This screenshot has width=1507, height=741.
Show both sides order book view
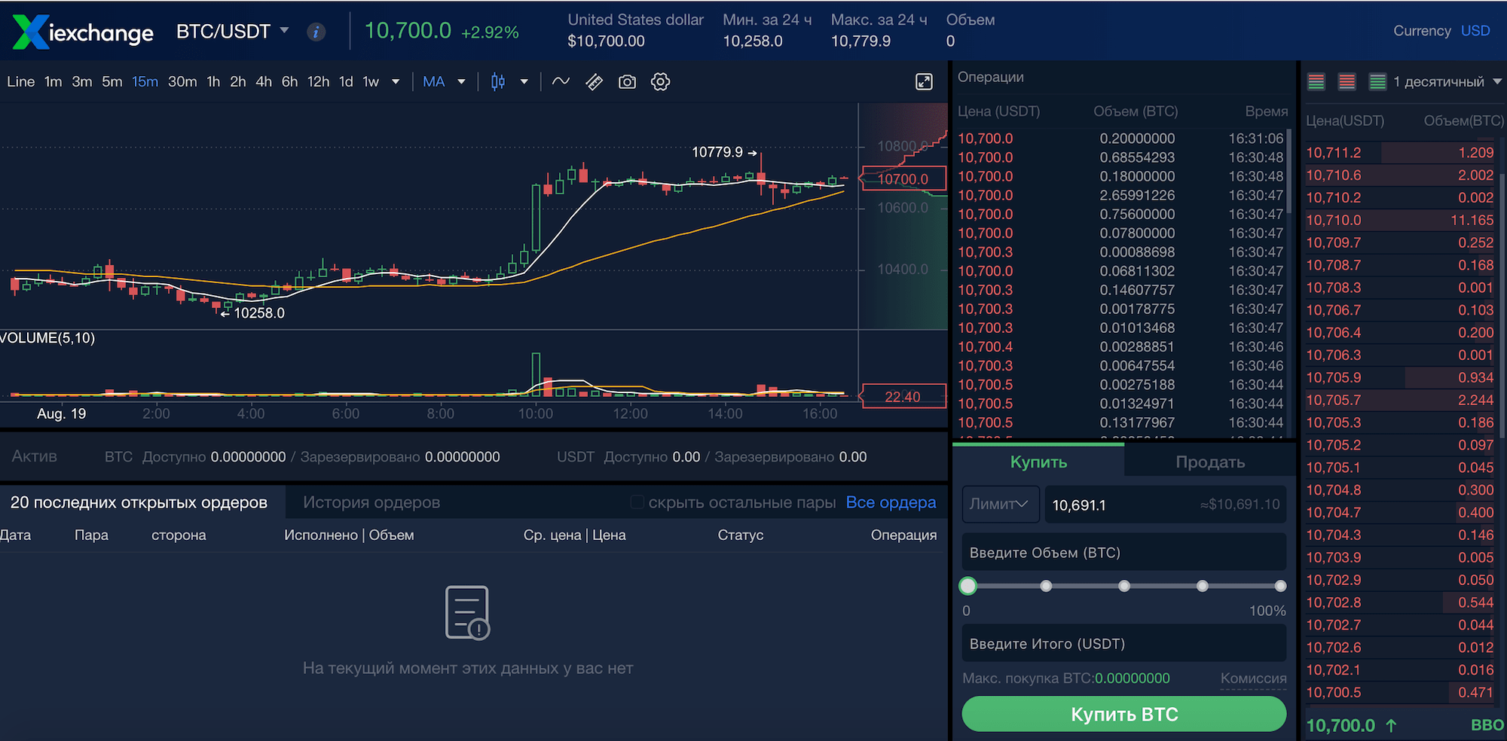[1316, 81]
